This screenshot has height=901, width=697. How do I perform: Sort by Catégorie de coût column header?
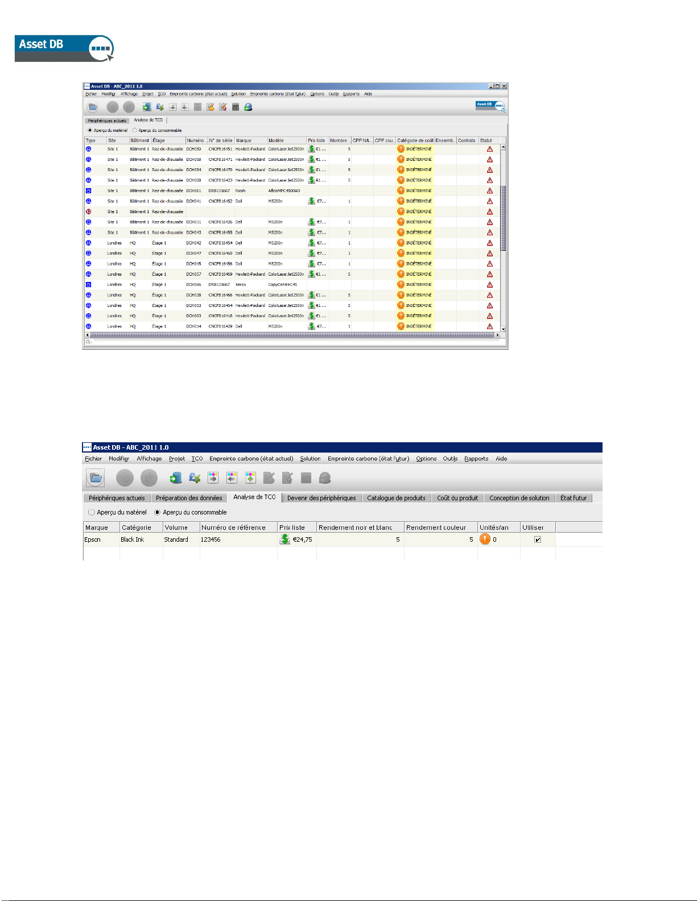pyautogui.click(x=415, y=140)
